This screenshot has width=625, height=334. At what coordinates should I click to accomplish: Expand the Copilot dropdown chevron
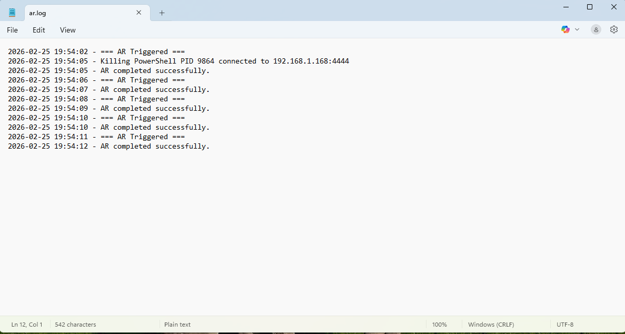(x=577, y=30)
